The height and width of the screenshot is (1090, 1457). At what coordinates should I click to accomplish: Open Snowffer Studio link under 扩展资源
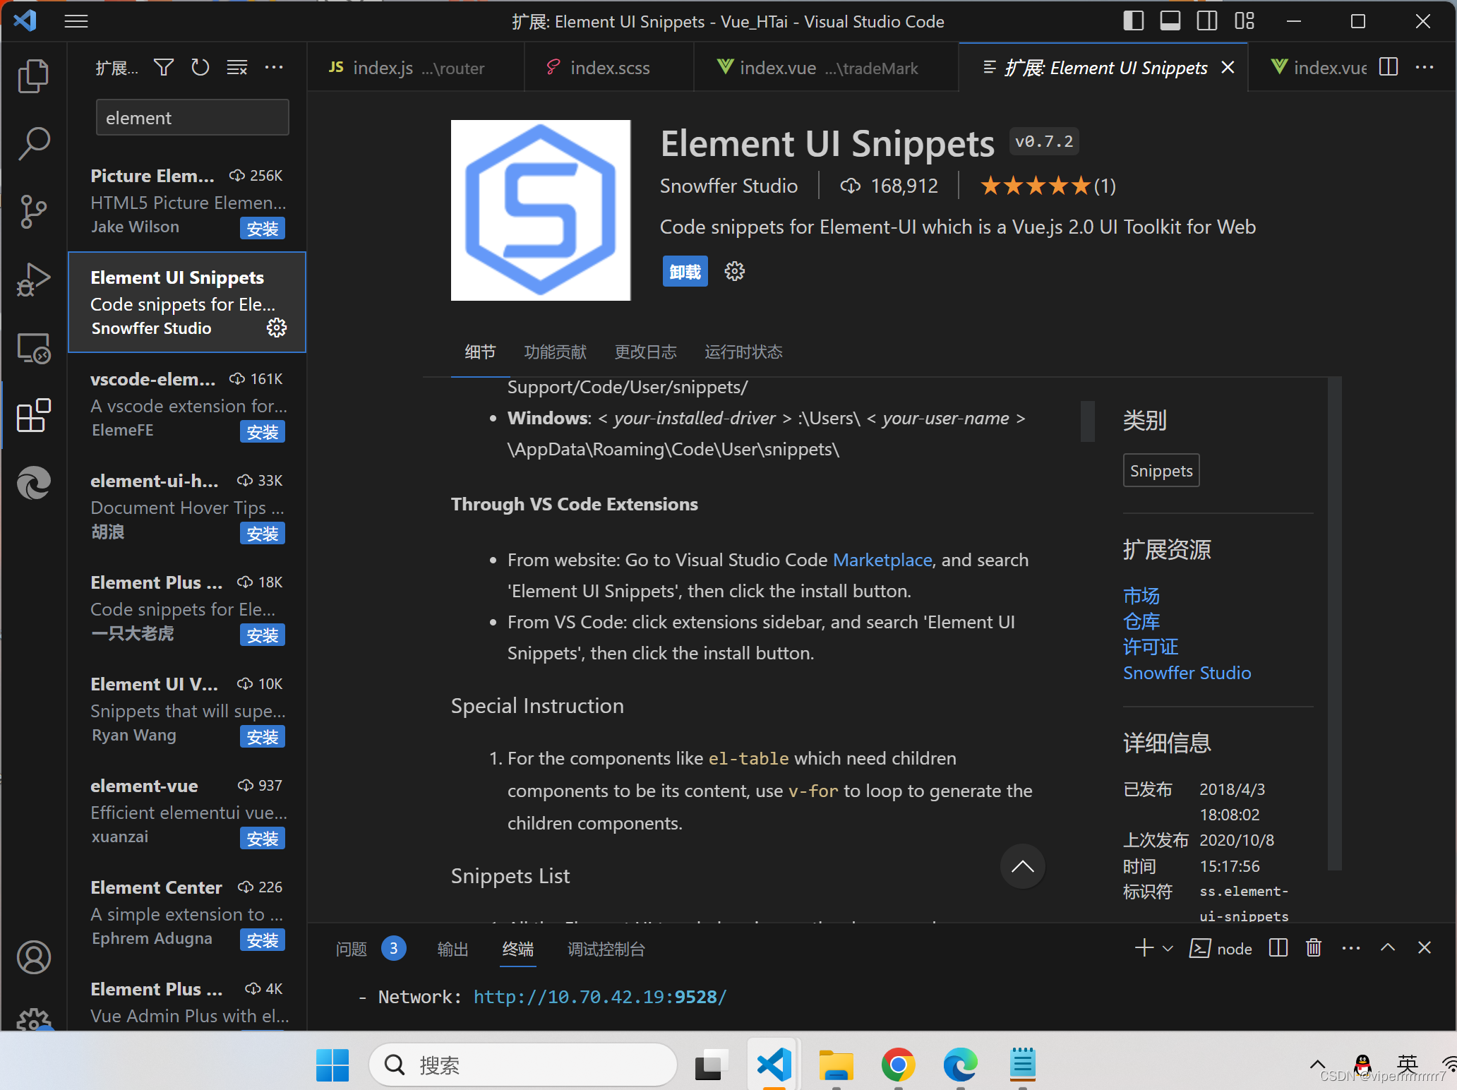click(1187, 673)
